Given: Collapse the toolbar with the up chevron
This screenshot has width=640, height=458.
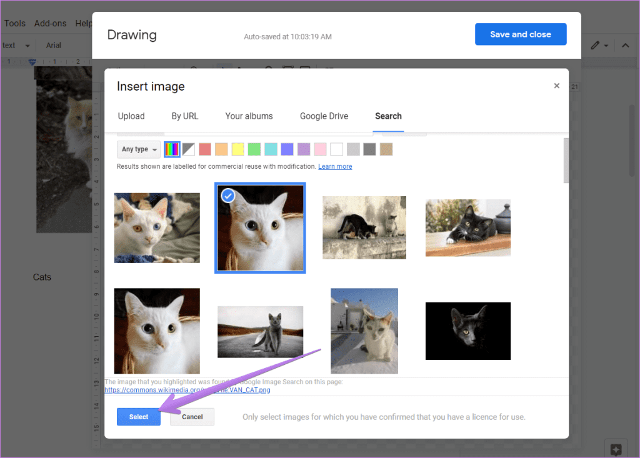Looking at the screenshot, I should 625,46.
